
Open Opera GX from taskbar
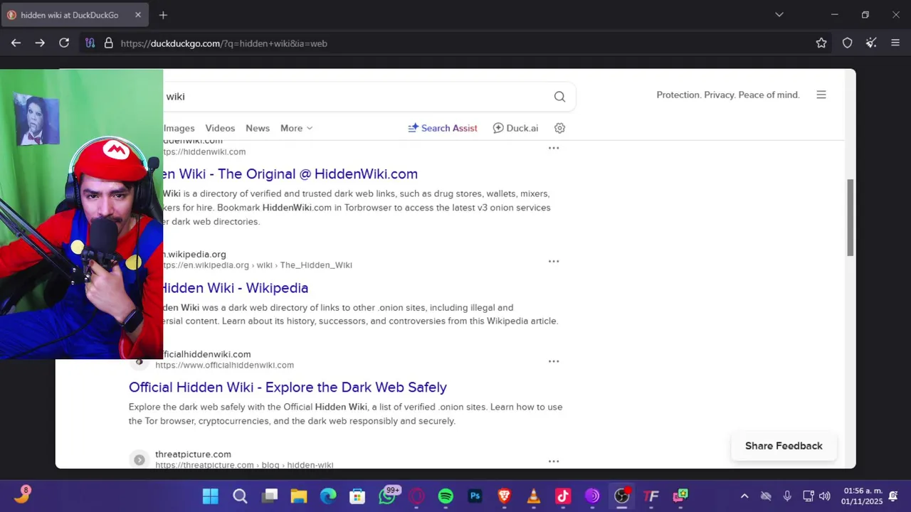point(416,496)
